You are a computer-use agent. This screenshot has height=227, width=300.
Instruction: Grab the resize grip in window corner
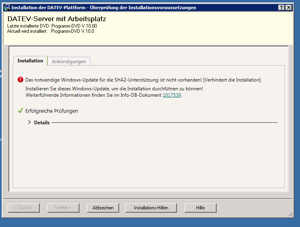pos(290,215)
